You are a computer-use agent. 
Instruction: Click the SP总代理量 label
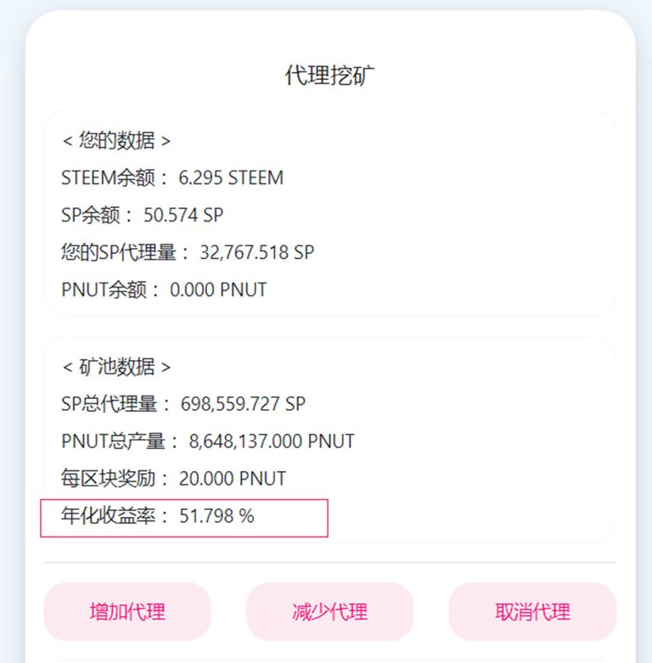[x=115, y=404]
